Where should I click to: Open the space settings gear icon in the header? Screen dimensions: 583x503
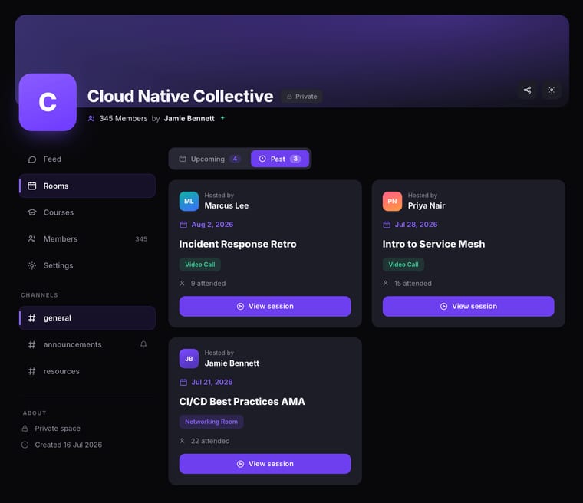click(x=552, y=90)
